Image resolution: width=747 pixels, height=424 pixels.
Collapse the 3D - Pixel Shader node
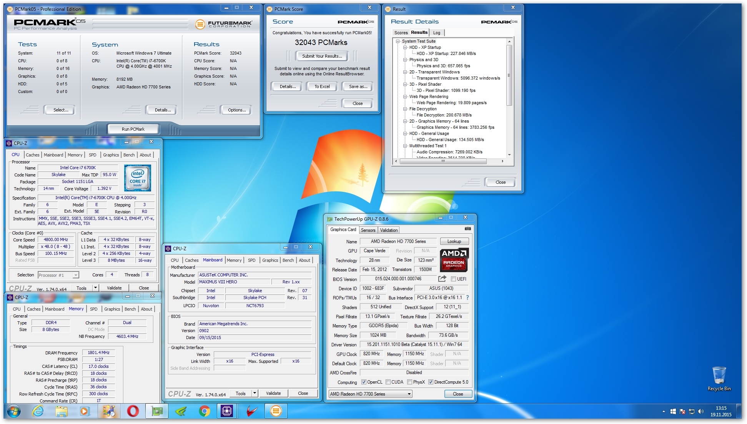point(405,84)
